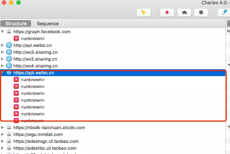Select the https://adashbc.ut.taobao.com host row
The image size is (230, 154).
(x=113, y=148)
